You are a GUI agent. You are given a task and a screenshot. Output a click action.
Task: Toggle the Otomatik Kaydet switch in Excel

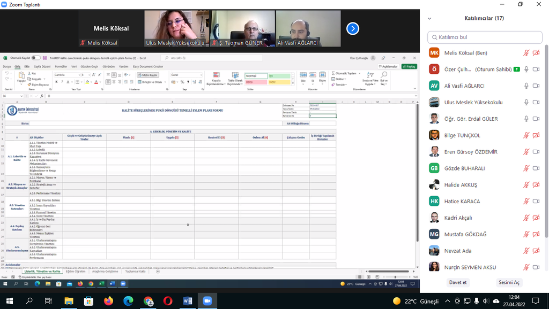pos(36,58)
